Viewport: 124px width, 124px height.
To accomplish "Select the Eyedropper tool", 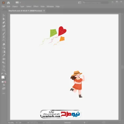I will click(4, 55).
